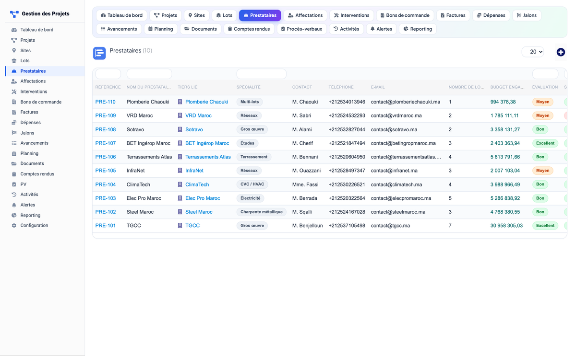Switch to the Affectations top tab
The height and width of the screenshot is (356, 576).
305,15
